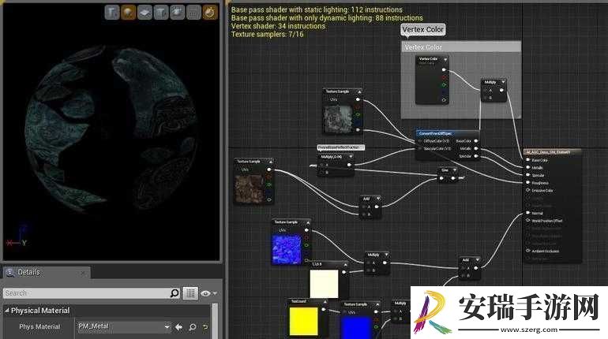Select the cylinder preview mesh icon
The image size is (608, 339).
(x=112, y=13)
